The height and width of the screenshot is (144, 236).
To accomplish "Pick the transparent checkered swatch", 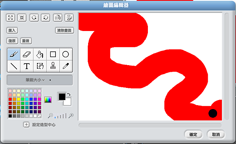I will click(39, 116).
